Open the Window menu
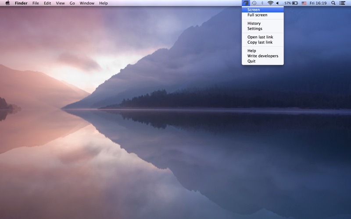Screen dimensions: 351x219 (x=87, y=3)
